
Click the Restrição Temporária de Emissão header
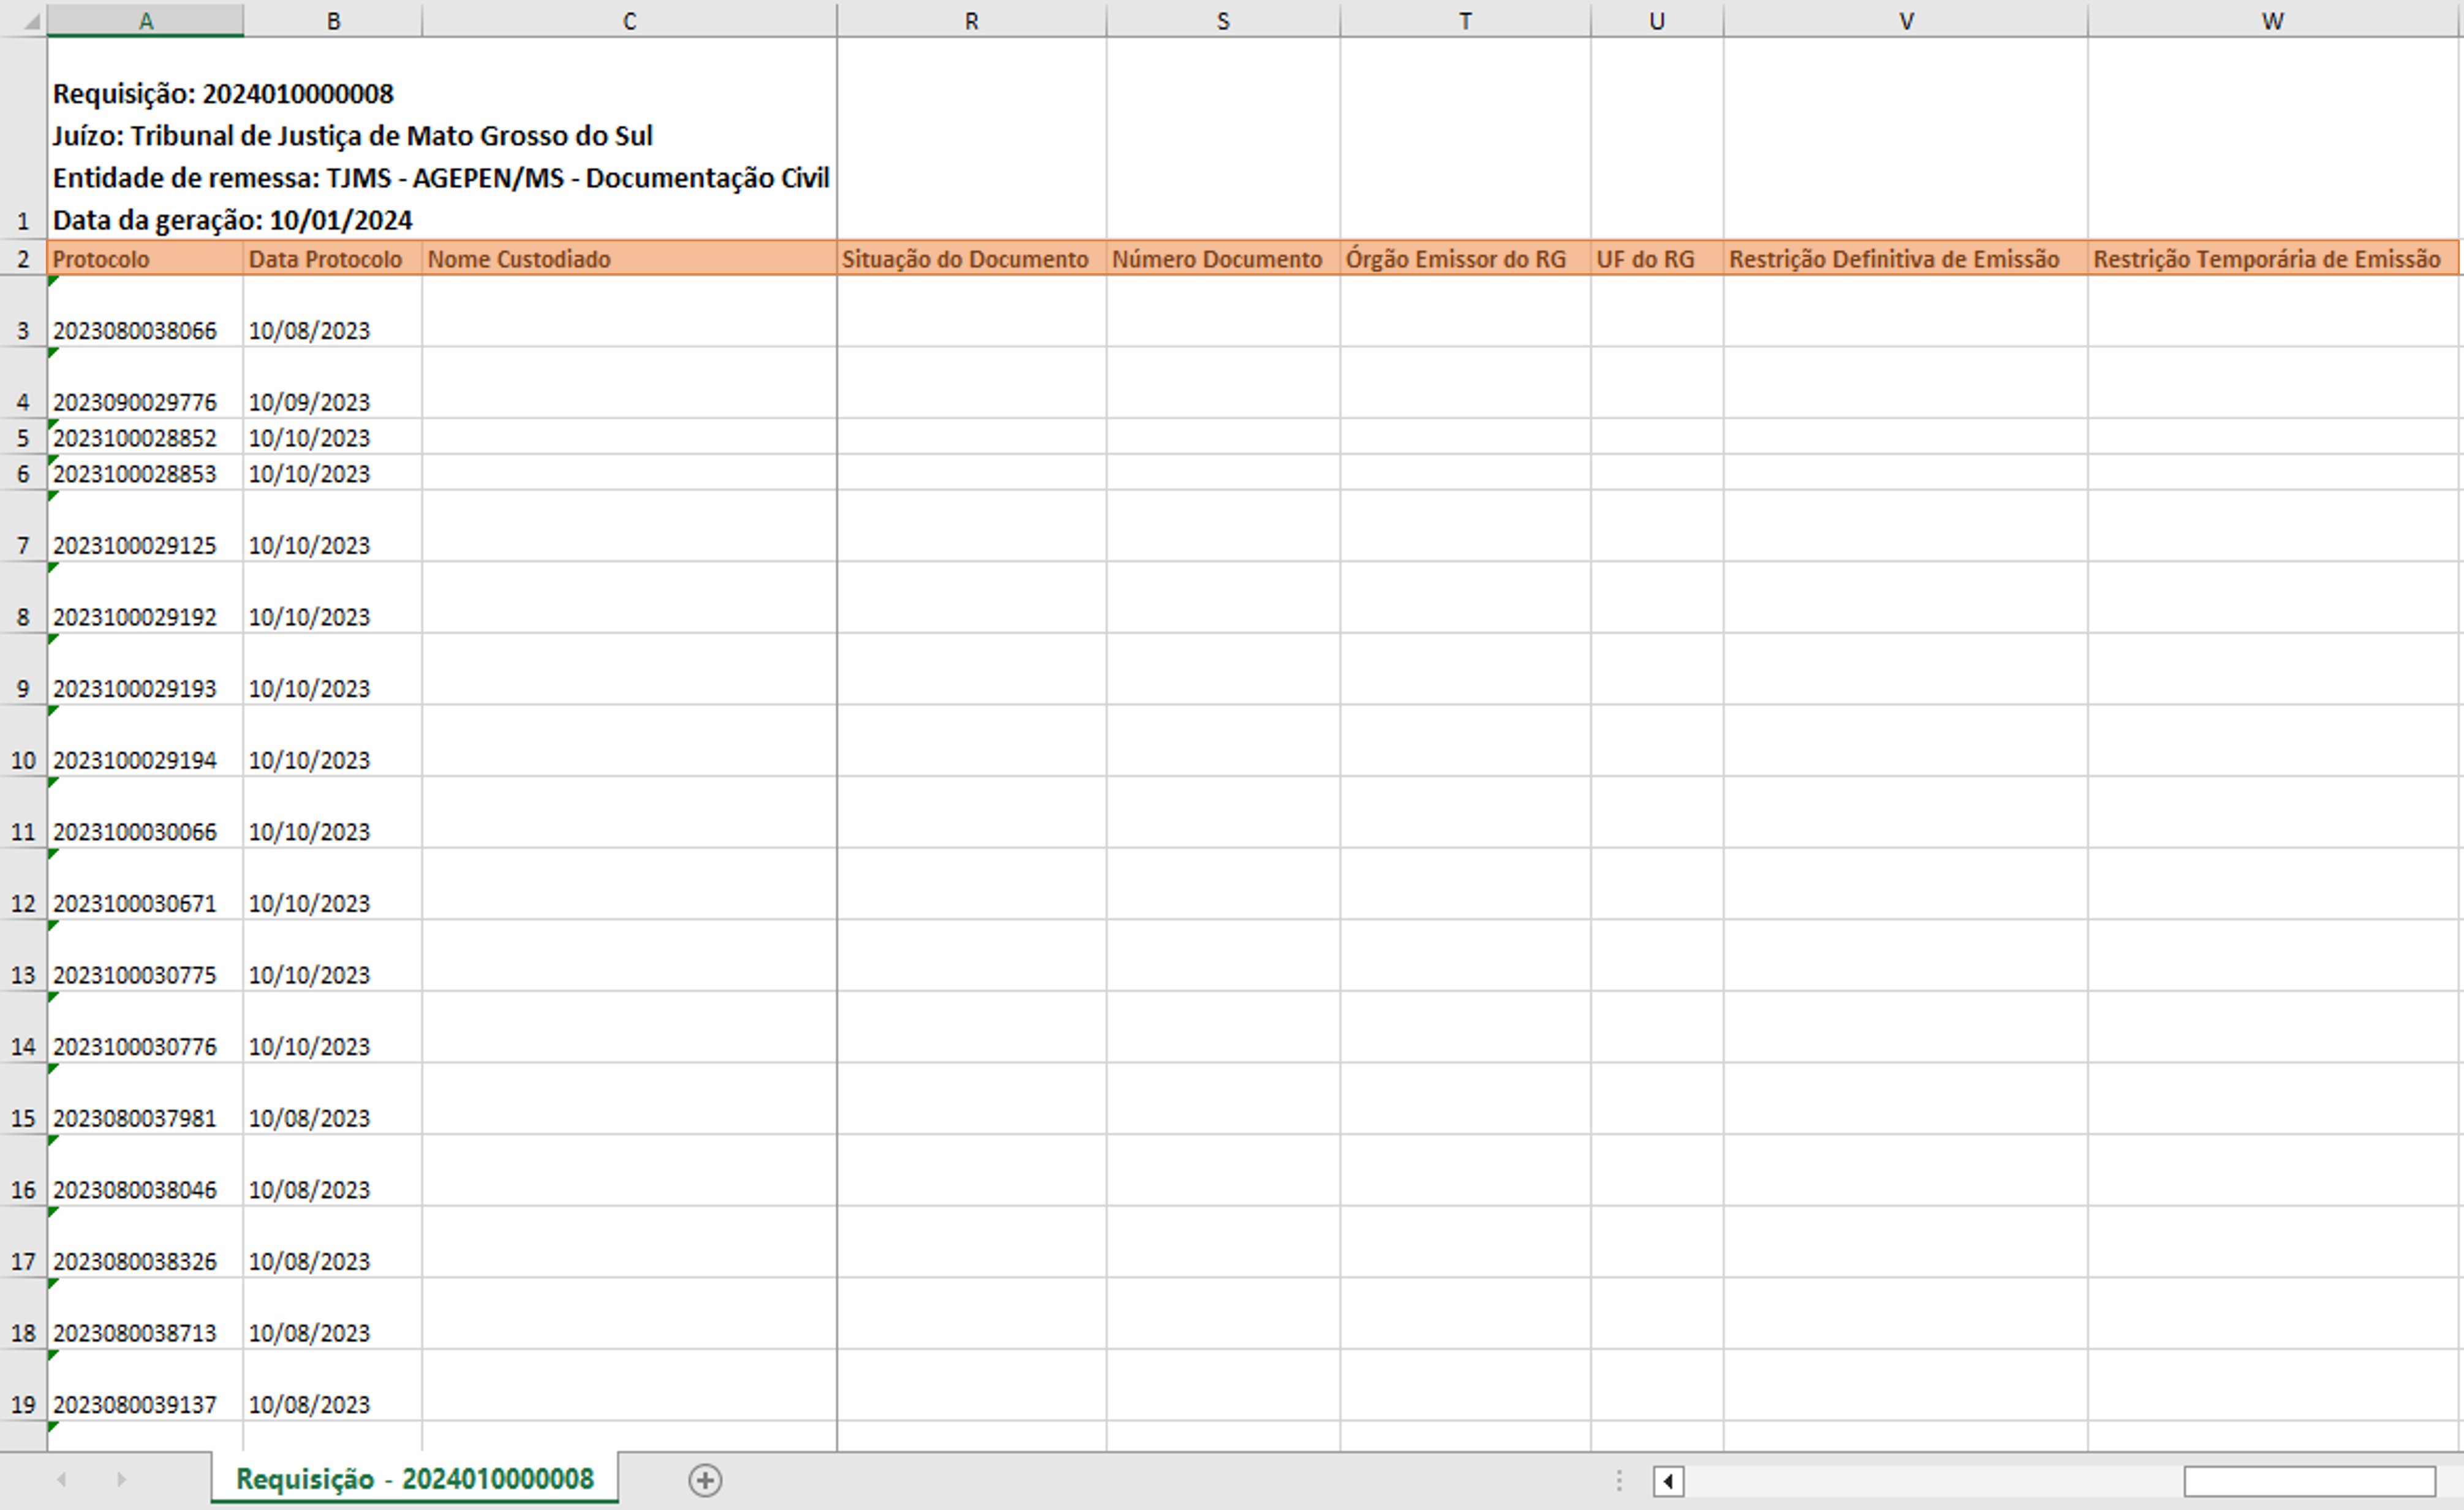(x=2273, y=258)
